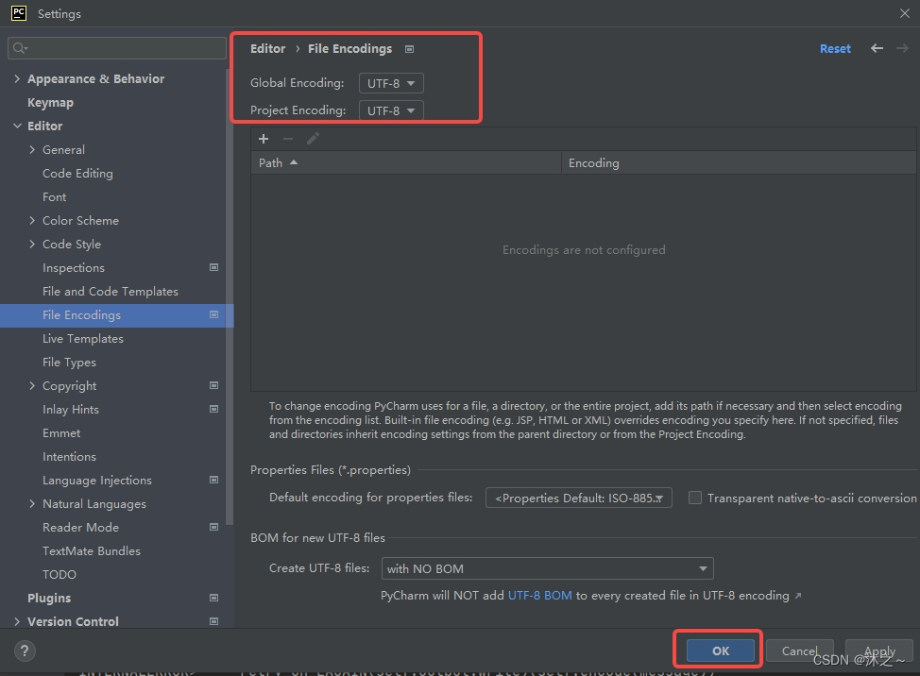
Task: Click the back navigation arrow near Reset
Action: tap(876, 48)
